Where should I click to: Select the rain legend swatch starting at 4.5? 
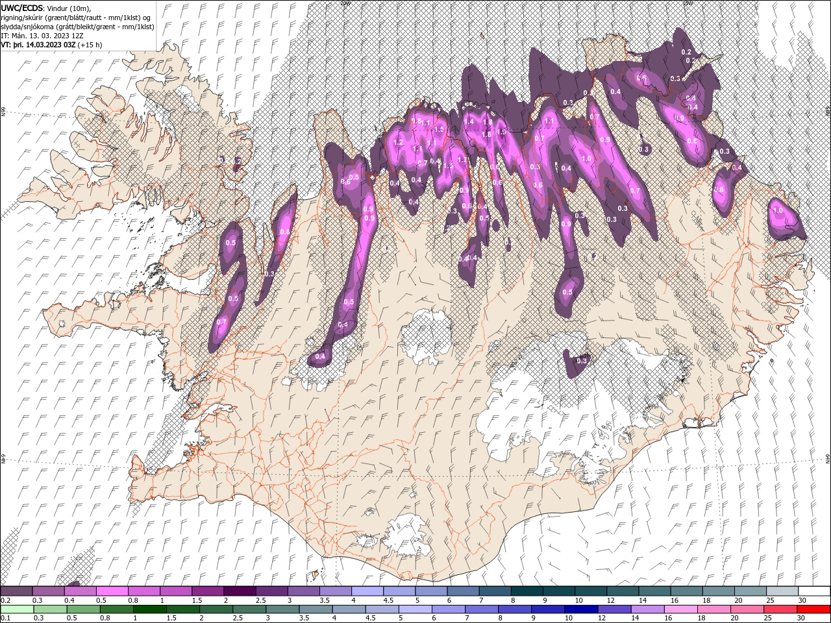381,609
